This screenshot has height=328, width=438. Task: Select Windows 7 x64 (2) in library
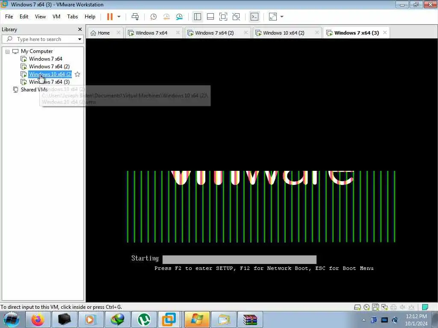click(49, 67)
